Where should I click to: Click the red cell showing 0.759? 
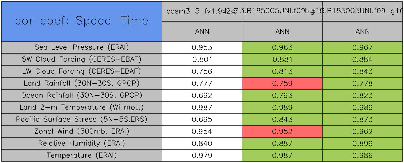click(x=282, y=84)
